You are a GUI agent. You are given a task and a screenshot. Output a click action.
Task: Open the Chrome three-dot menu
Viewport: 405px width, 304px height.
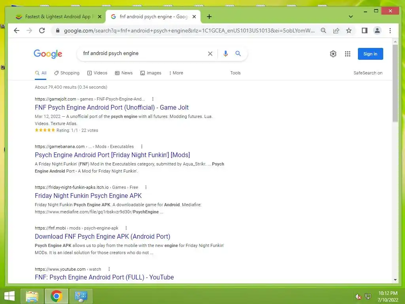[390, 30]
